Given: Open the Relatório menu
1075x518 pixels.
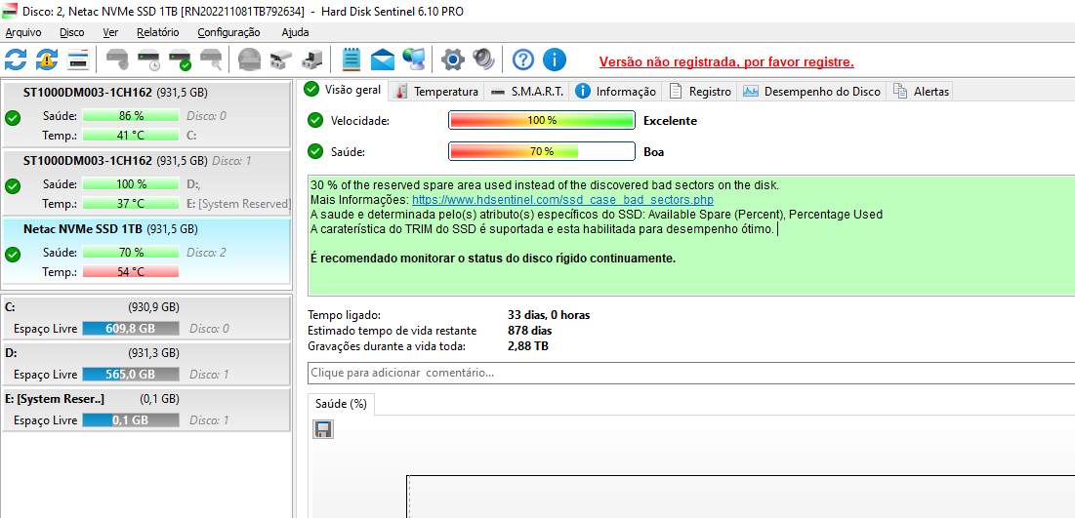Looking at the screenshot, I should [157, 32].
